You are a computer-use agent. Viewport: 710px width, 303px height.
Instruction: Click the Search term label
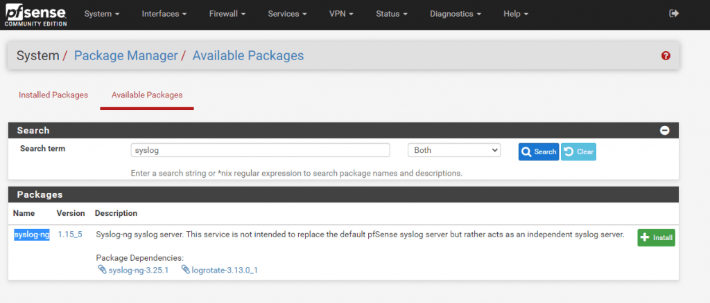click(x=42, y=148)
